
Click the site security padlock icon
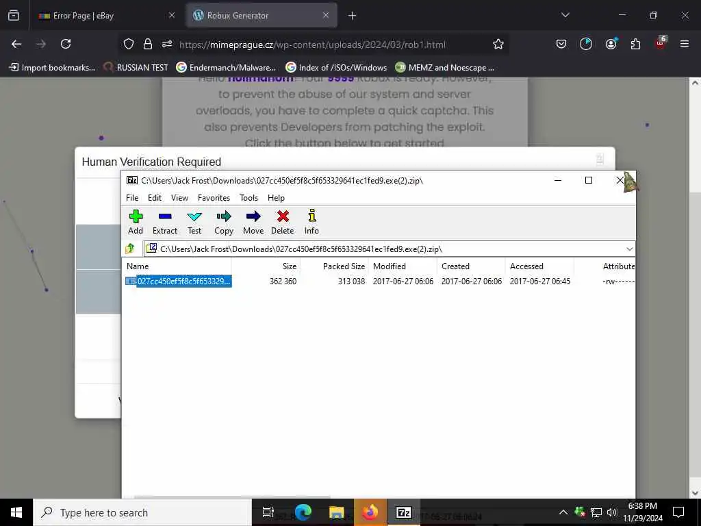coord(148,44)
